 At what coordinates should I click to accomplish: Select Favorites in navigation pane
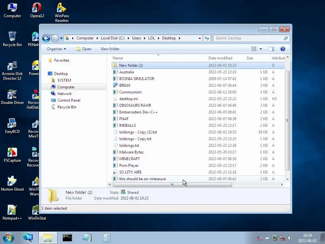point(62,60)
